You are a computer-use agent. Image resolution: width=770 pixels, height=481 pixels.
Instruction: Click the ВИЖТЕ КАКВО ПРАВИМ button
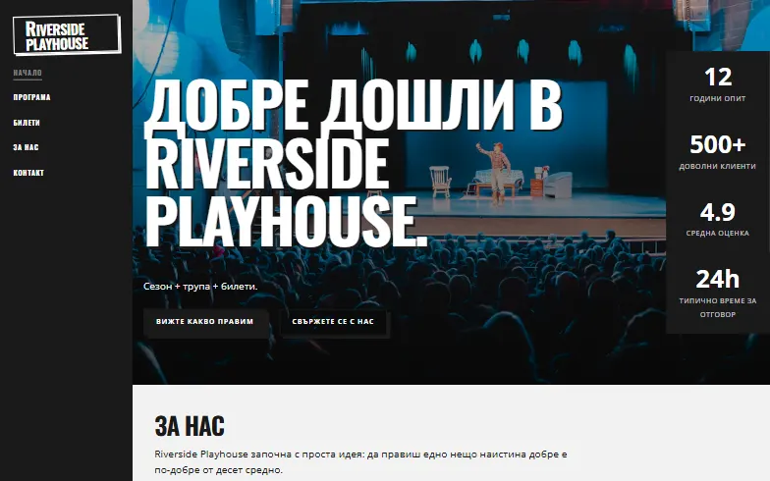(204, 322)
